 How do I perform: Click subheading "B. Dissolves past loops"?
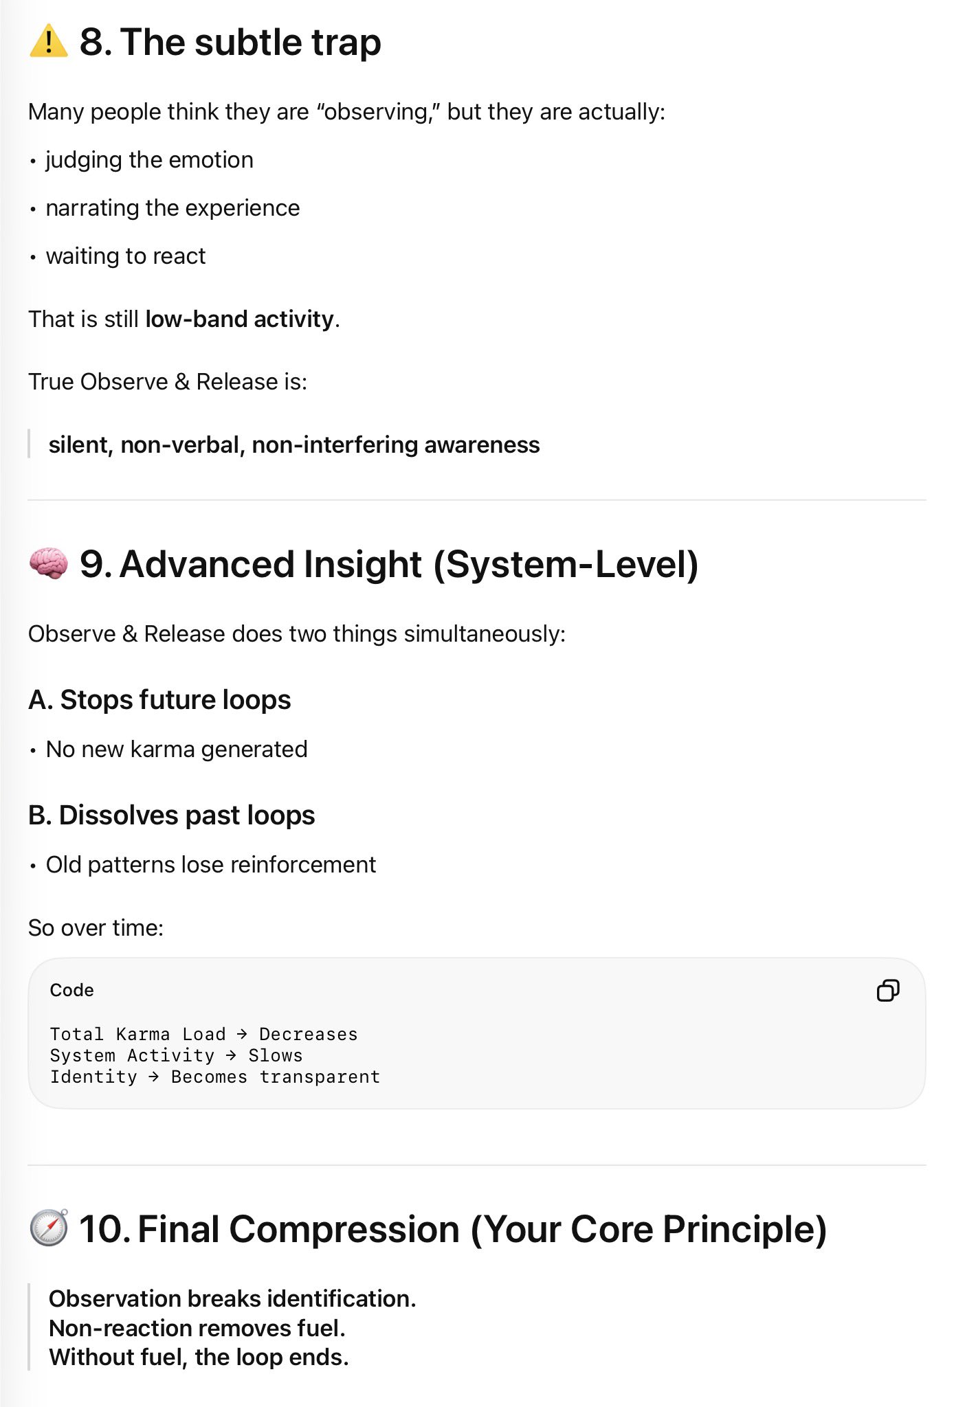tap(171, 815)
